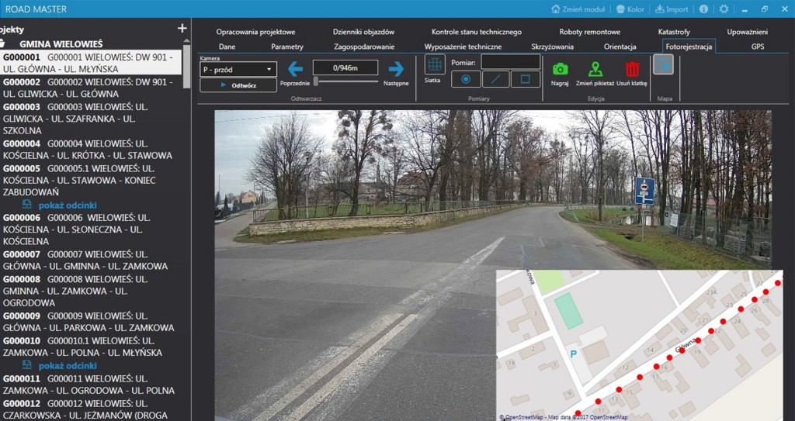Click the red Usuń klatkę trash icon

tap(632, 69)
